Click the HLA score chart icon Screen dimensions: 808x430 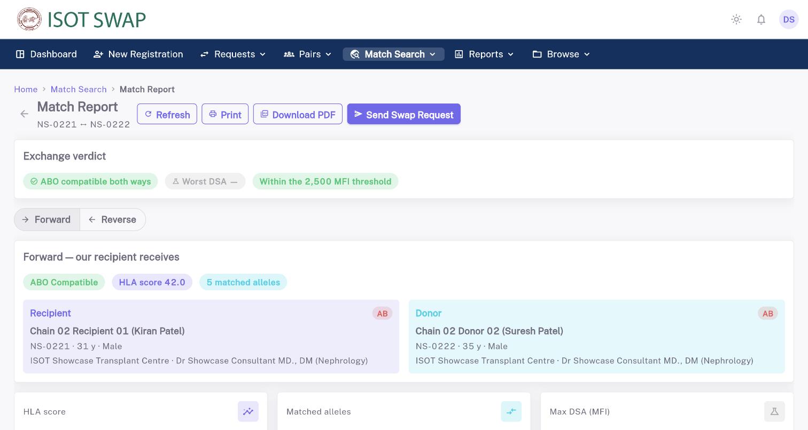click(x=248, y=411)
